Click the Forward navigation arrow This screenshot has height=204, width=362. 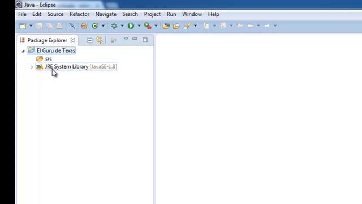click(267, 25)
